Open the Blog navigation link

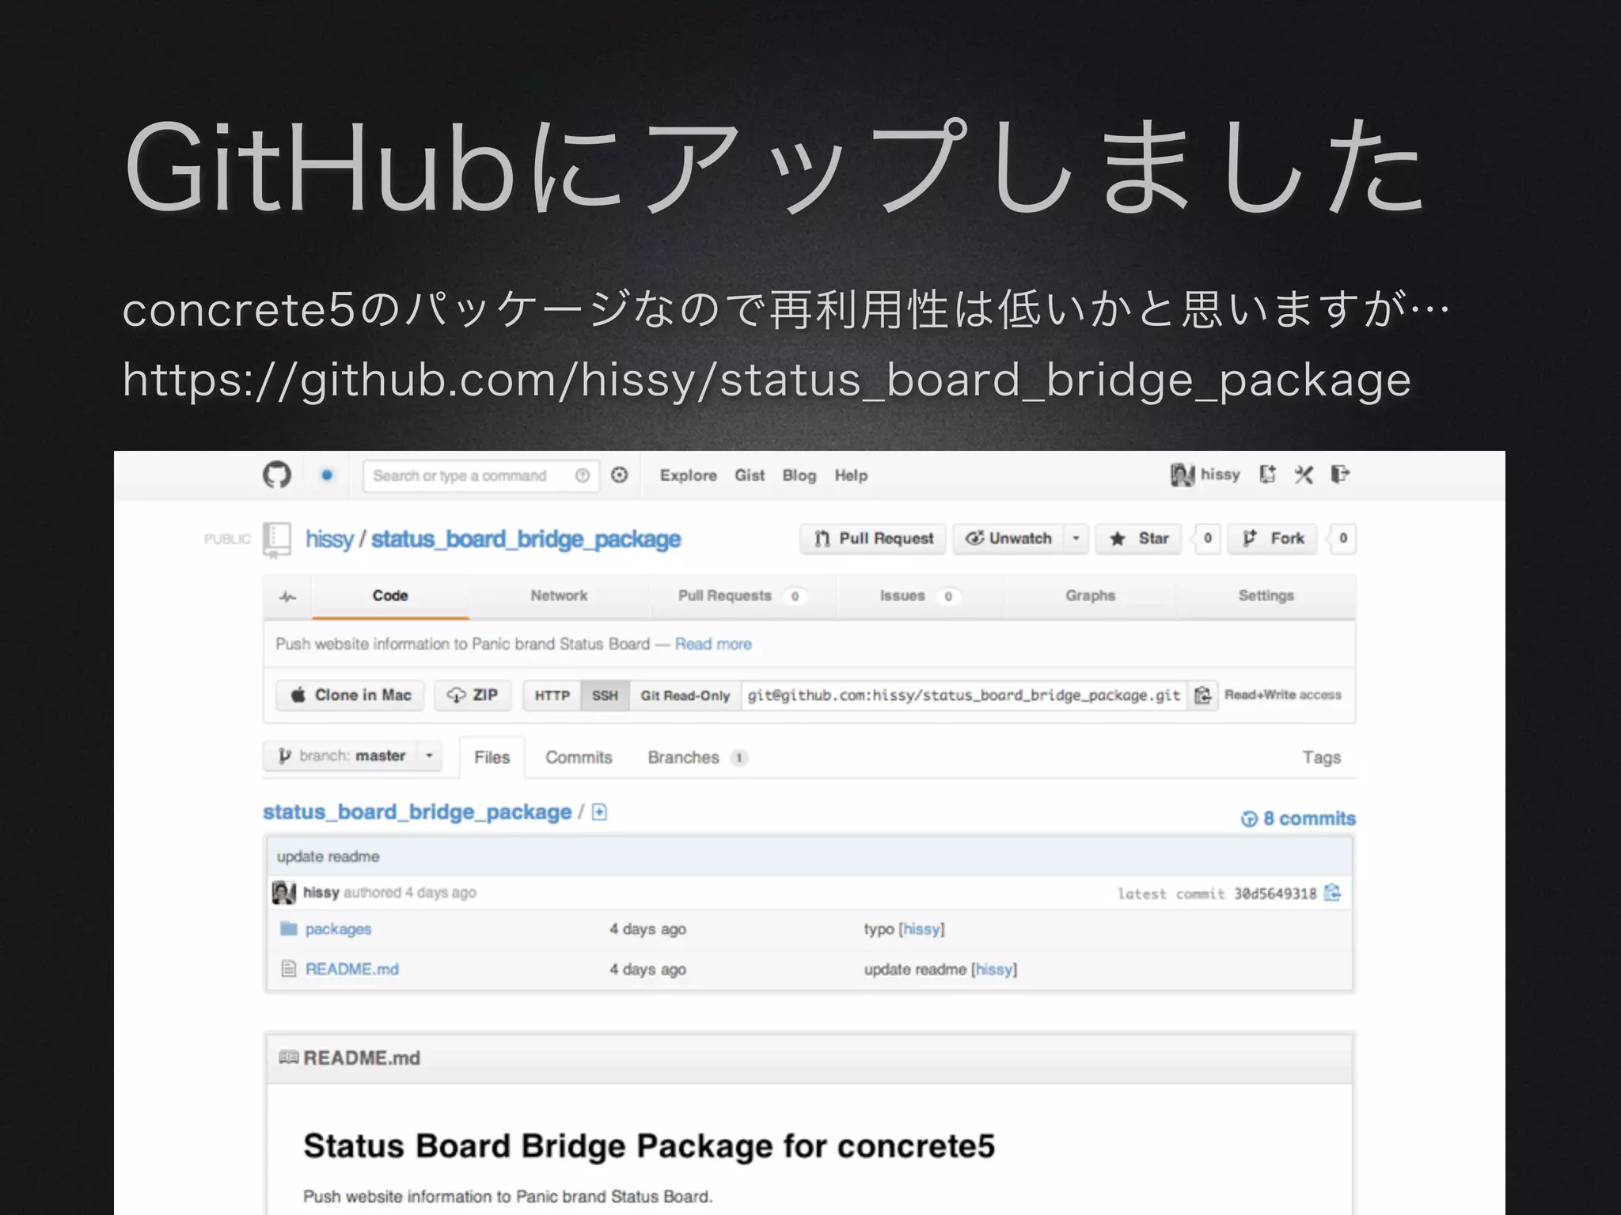click(799, 475)
